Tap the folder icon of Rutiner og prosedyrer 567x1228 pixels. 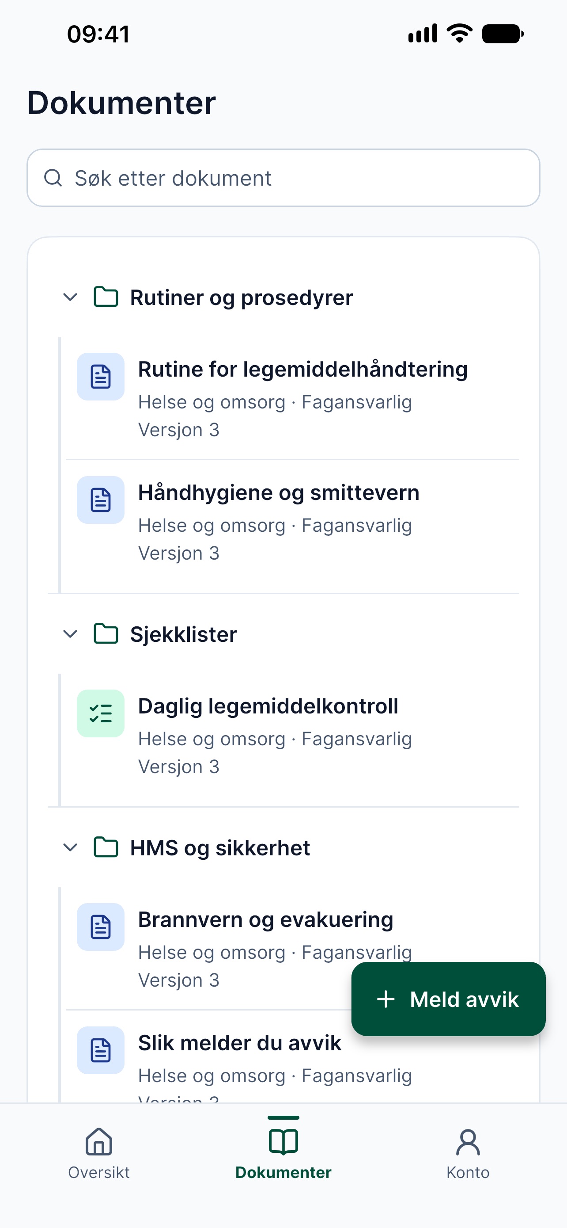point(106,297)
